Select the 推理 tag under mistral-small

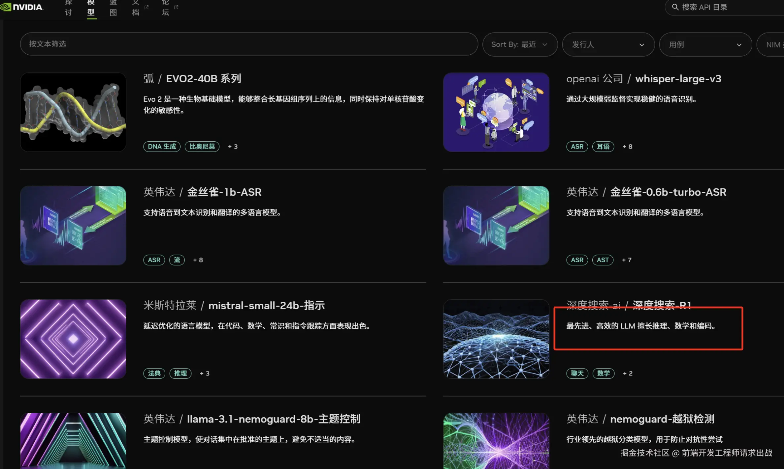[x=180, y=373]
